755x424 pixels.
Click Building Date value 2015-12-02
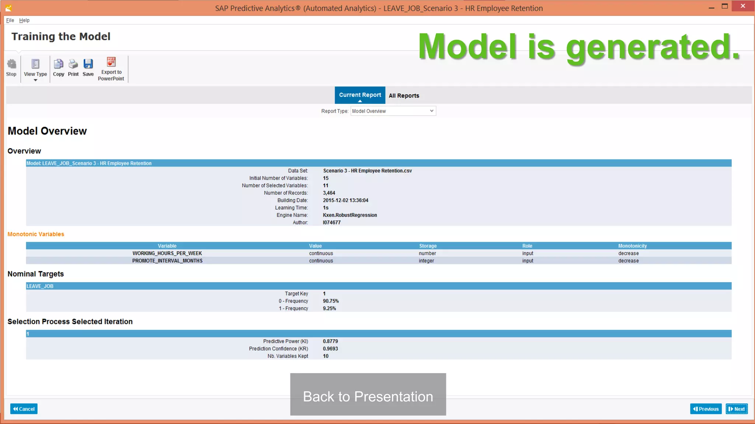pos(345,200)
